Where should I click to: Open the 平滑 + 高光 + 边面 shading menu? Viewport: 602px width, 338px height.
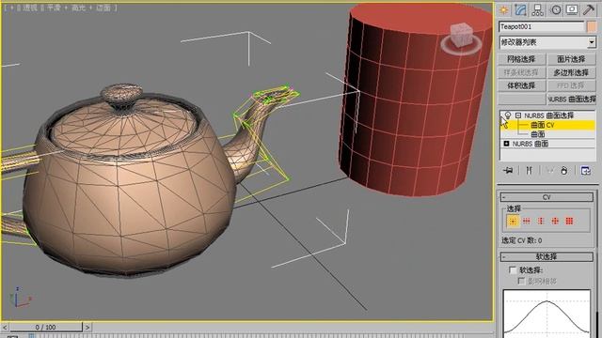[79, 8]
